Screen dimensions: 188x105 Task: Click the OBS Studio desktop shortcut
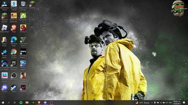(14, 76)
